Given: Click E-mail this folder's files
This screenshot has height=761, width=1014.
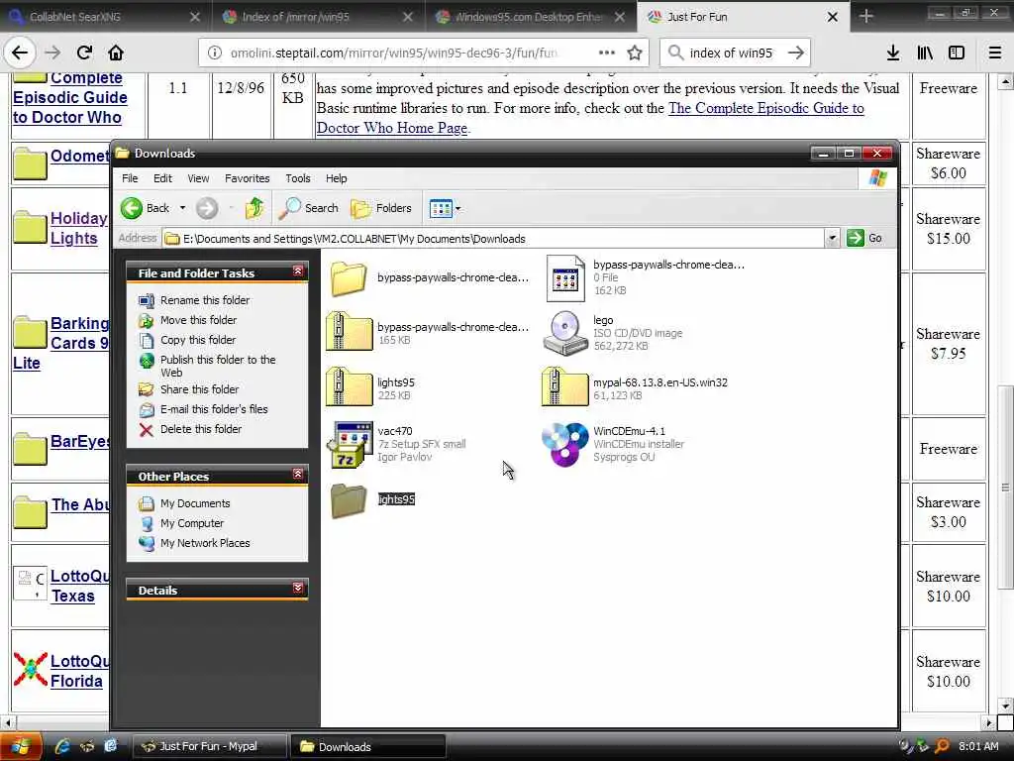Looking at the screenshot, I should [214, 409].
